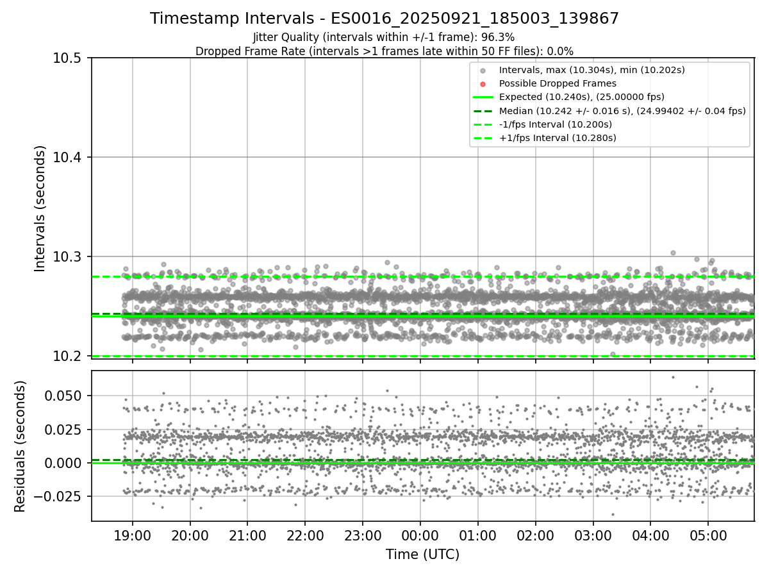The image size is (769, 577).
Task: Click the 22:00 time tick label
Action: (305, 535)
